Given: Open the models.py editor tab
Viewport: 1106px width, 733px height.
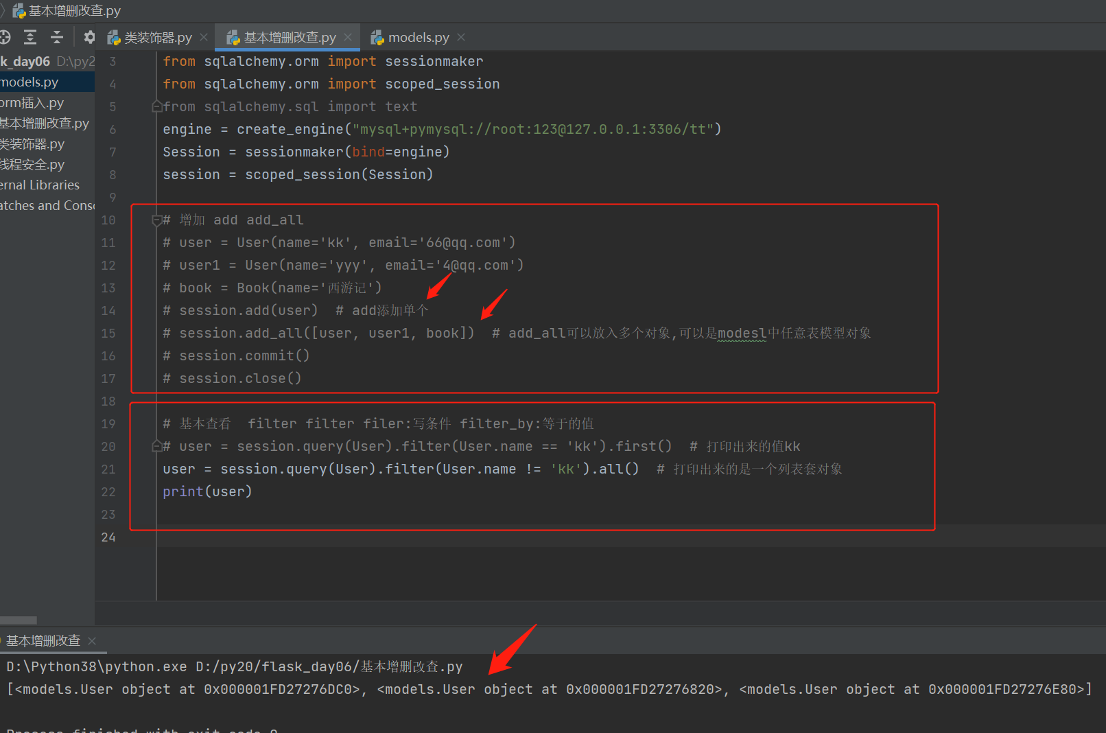Looking at the screenshot, I should [419, 37].
